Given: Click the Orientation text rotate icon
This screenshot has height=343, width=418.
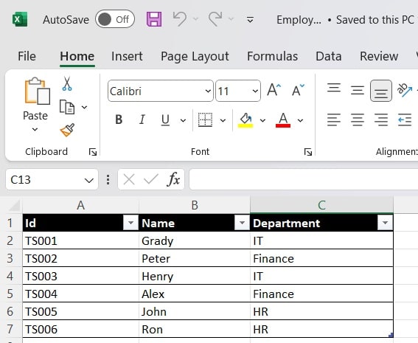Looking at the screenshot, I should pos(405,90).
